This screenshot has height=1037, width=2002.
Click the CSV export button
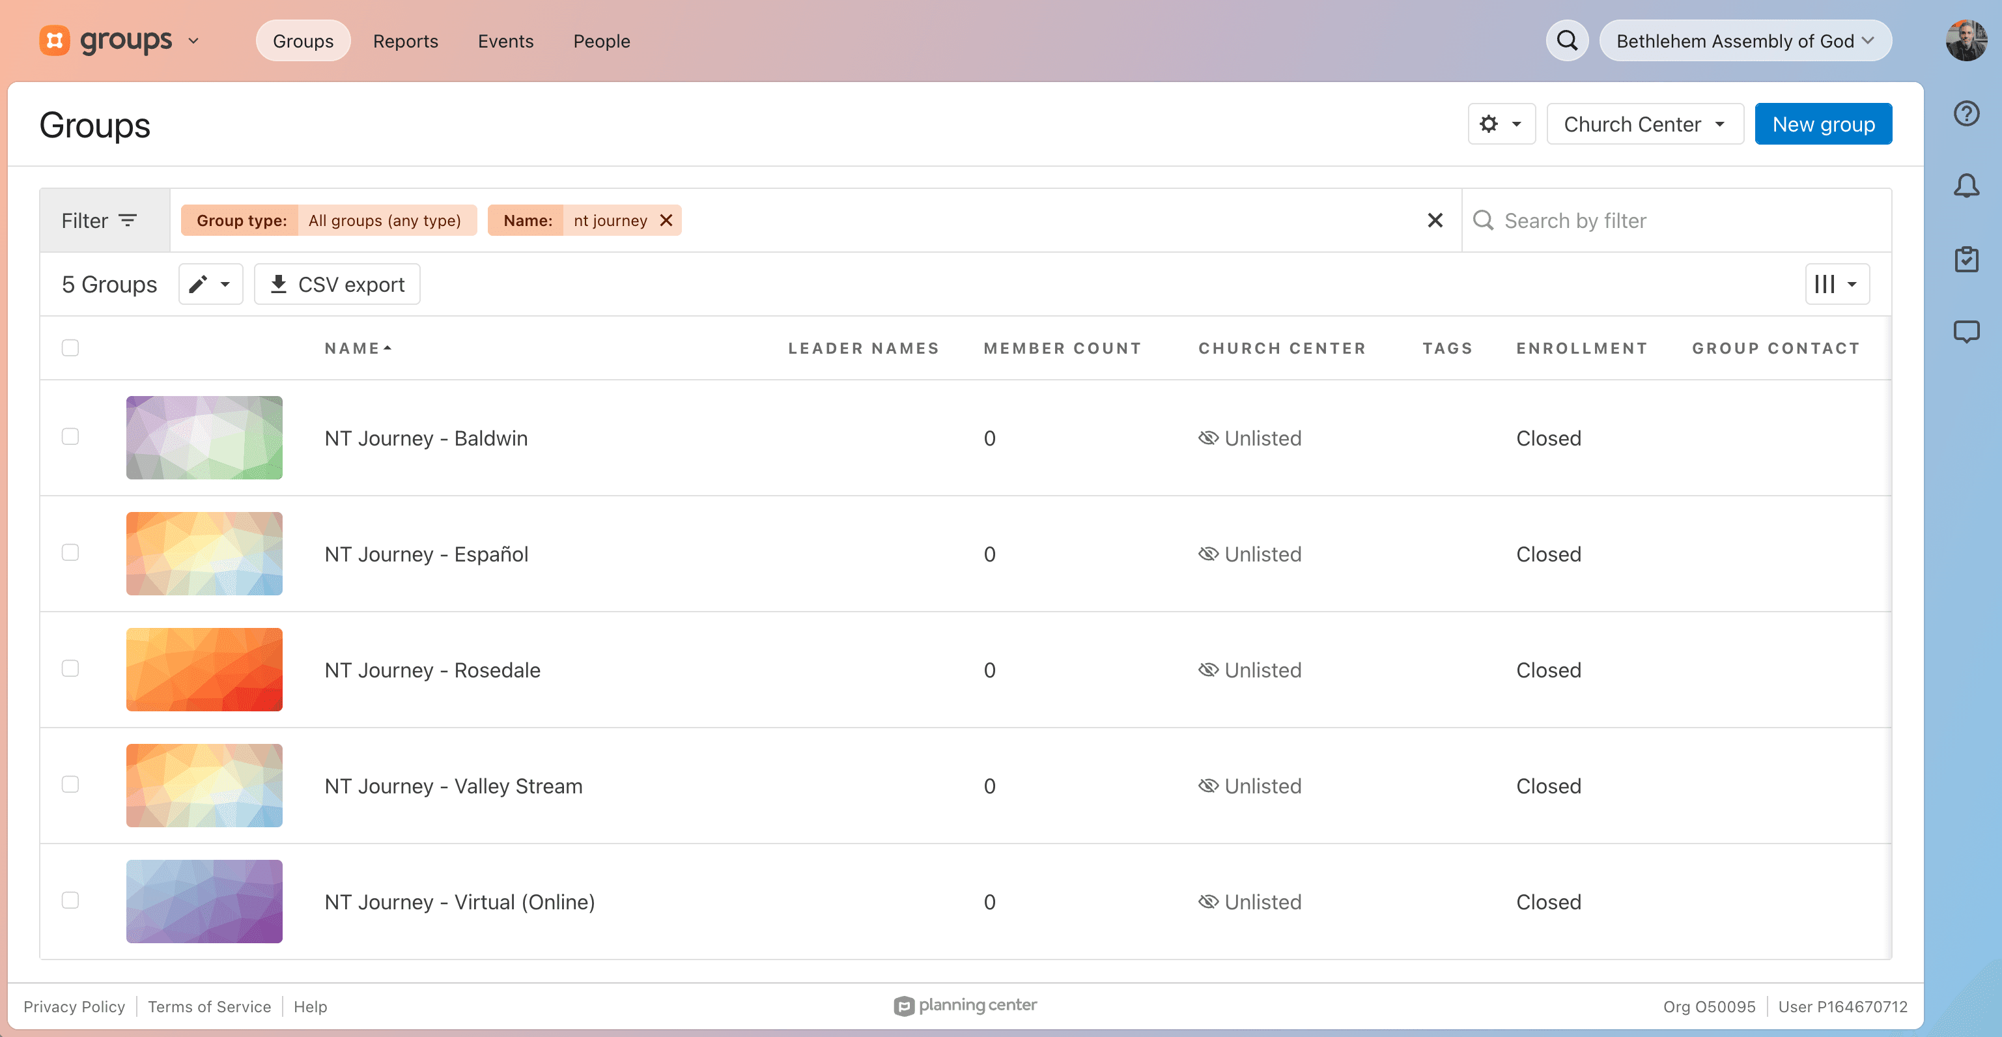click(x=337, y=285)
